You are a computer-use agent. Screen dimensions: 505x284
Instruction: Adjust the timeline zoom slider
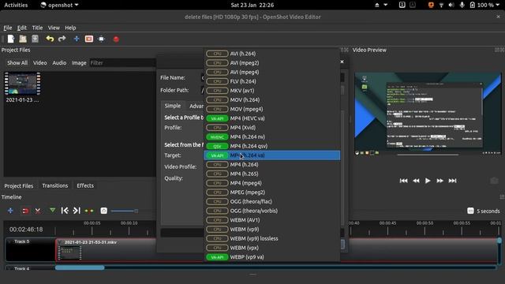[x=125, y=211]
